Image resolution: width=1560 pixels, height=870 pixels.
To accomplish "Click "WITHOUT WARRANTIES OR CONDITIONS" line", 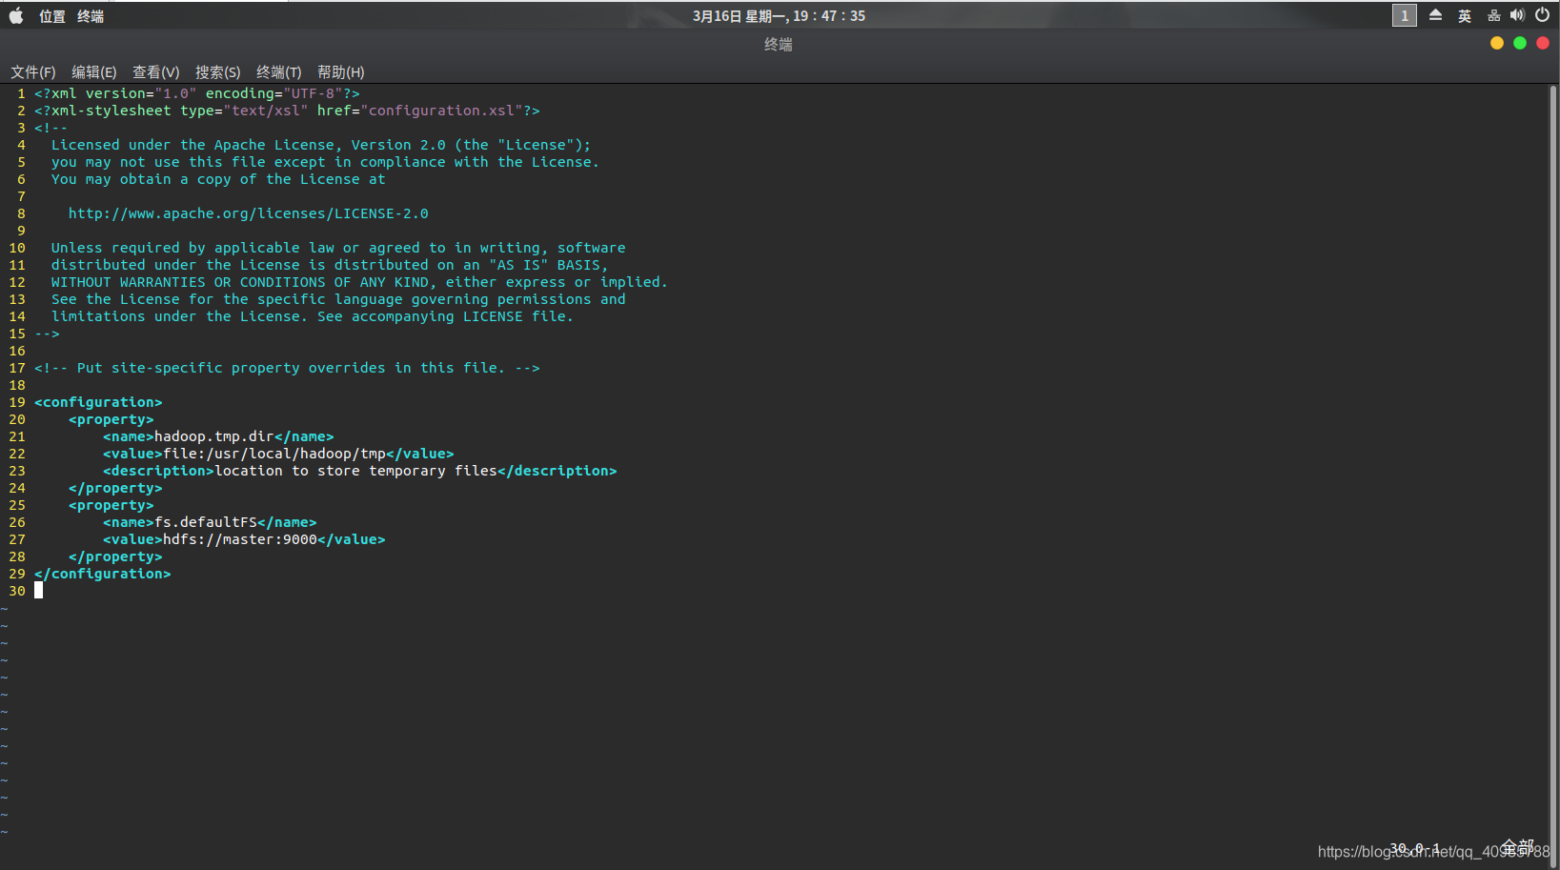I will tap(359, 282).
